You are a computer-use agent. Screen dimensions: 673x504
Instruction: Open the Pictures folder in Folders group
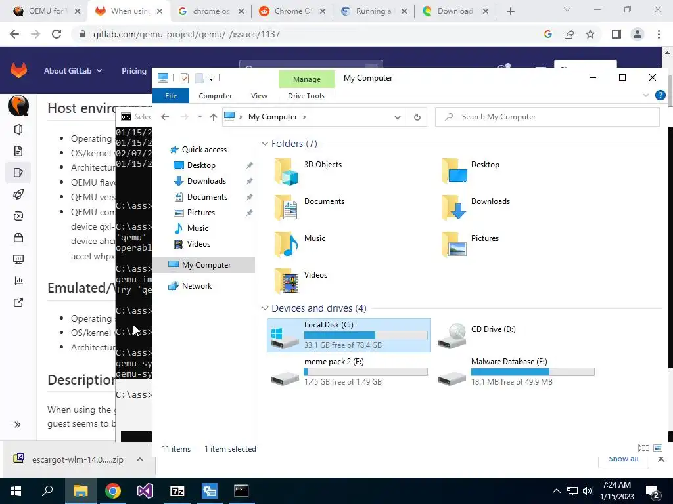tap(471, 244)
